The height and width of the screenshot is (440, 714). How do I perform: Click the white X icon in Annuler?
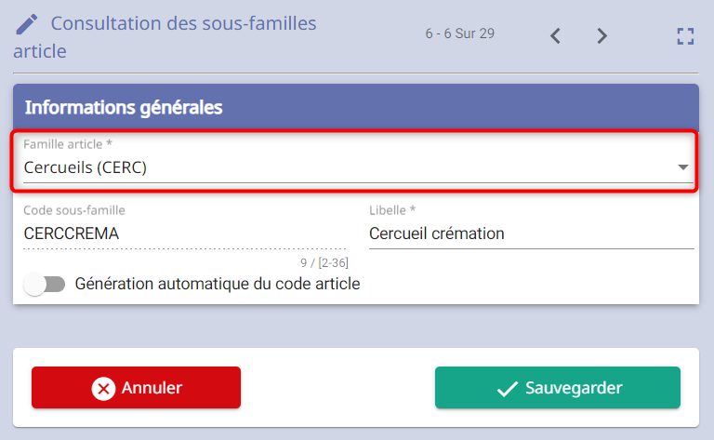pyautogui.click(x=103, y=389)
